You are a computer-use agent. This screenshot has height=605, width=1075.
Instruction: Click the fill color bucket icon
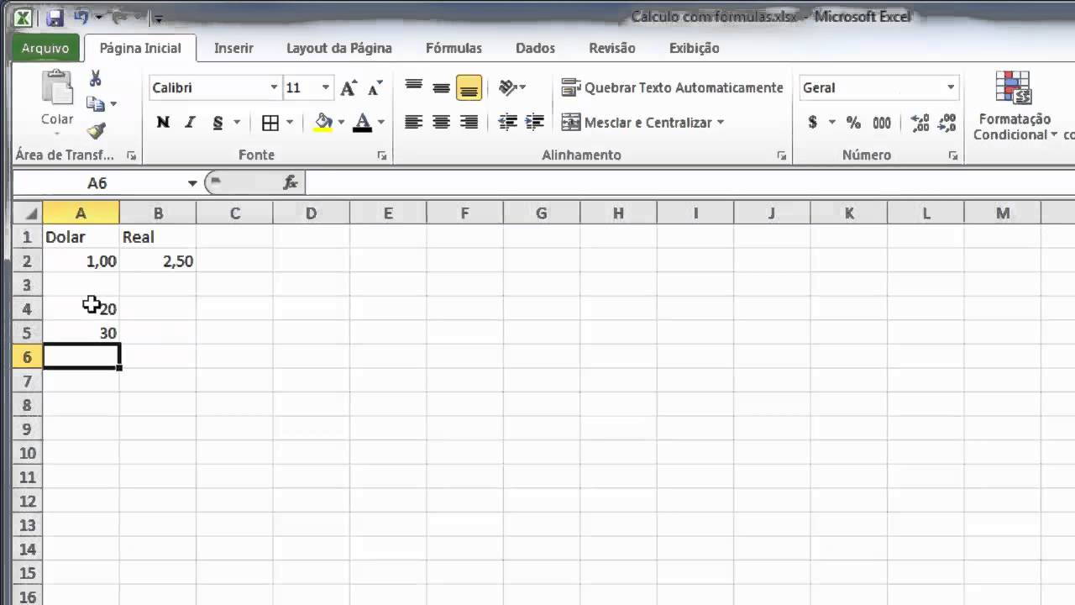[323, 123]
